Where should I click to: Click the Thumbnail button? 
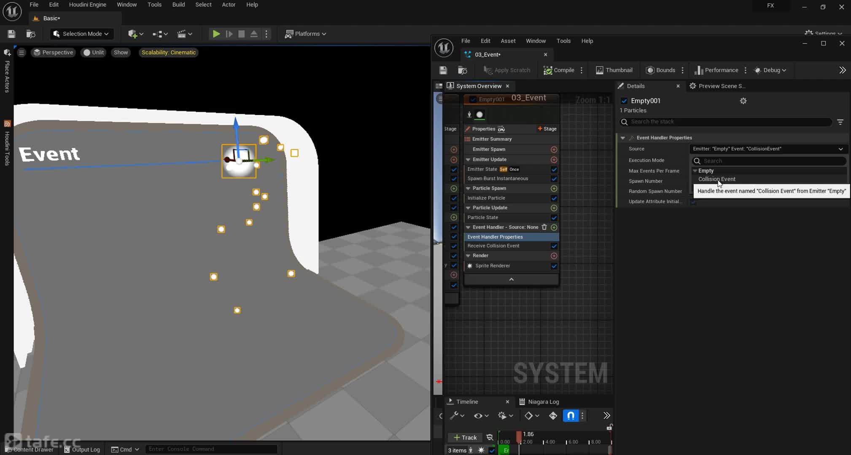coord(614,70)
